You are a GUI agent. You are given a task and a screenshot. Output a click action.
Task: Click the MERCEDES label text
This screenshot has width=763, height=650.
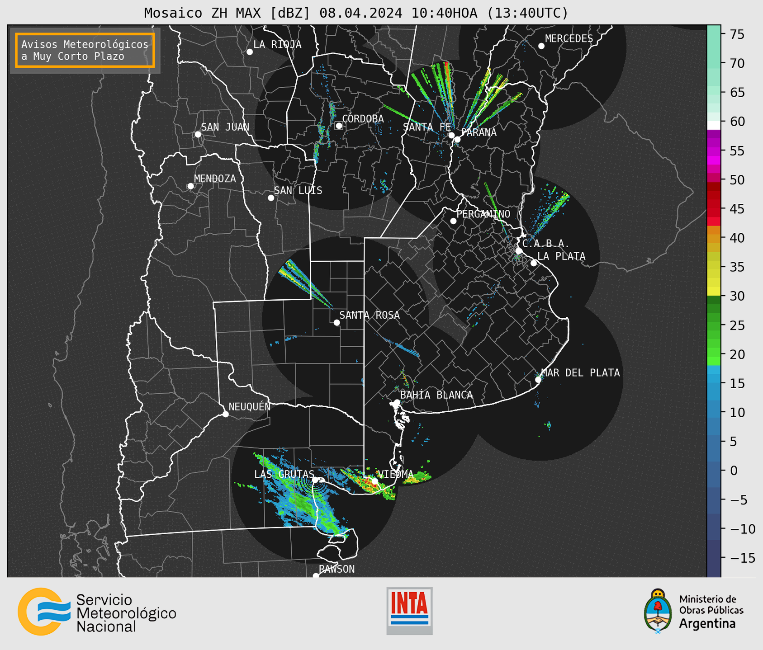tap(569, 39)
